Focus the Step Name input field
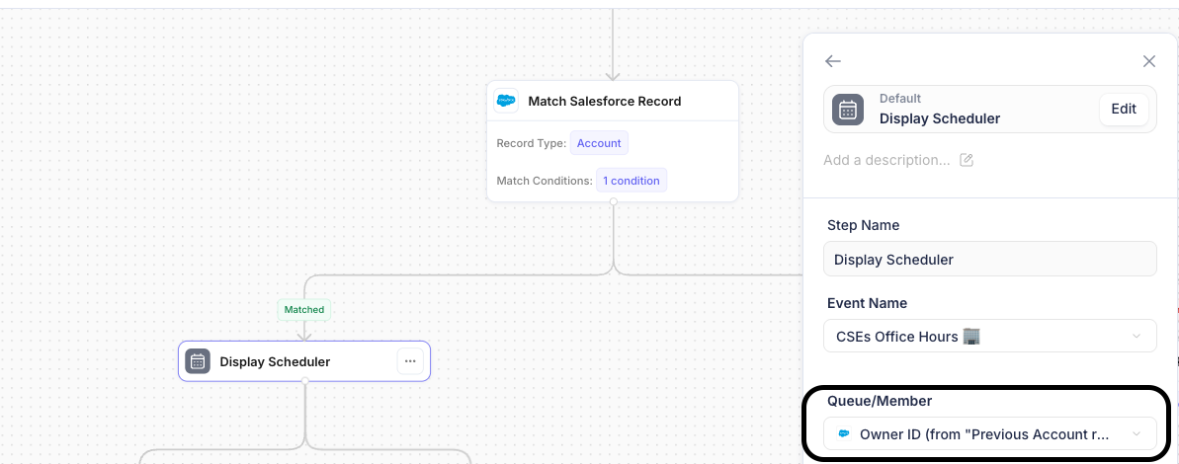 [989, 260]
